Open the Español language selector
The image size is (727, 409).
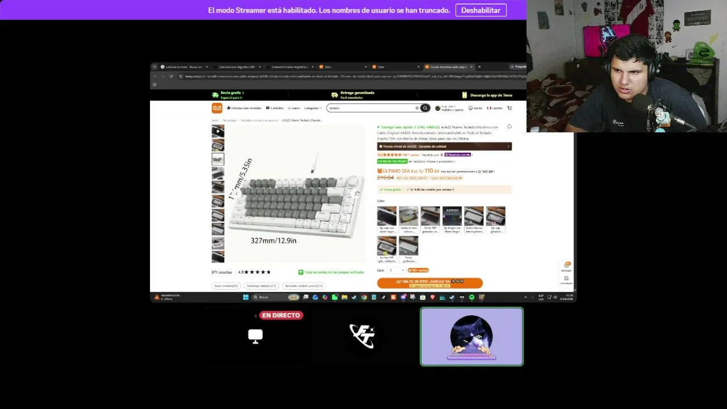tap(495, 108)
